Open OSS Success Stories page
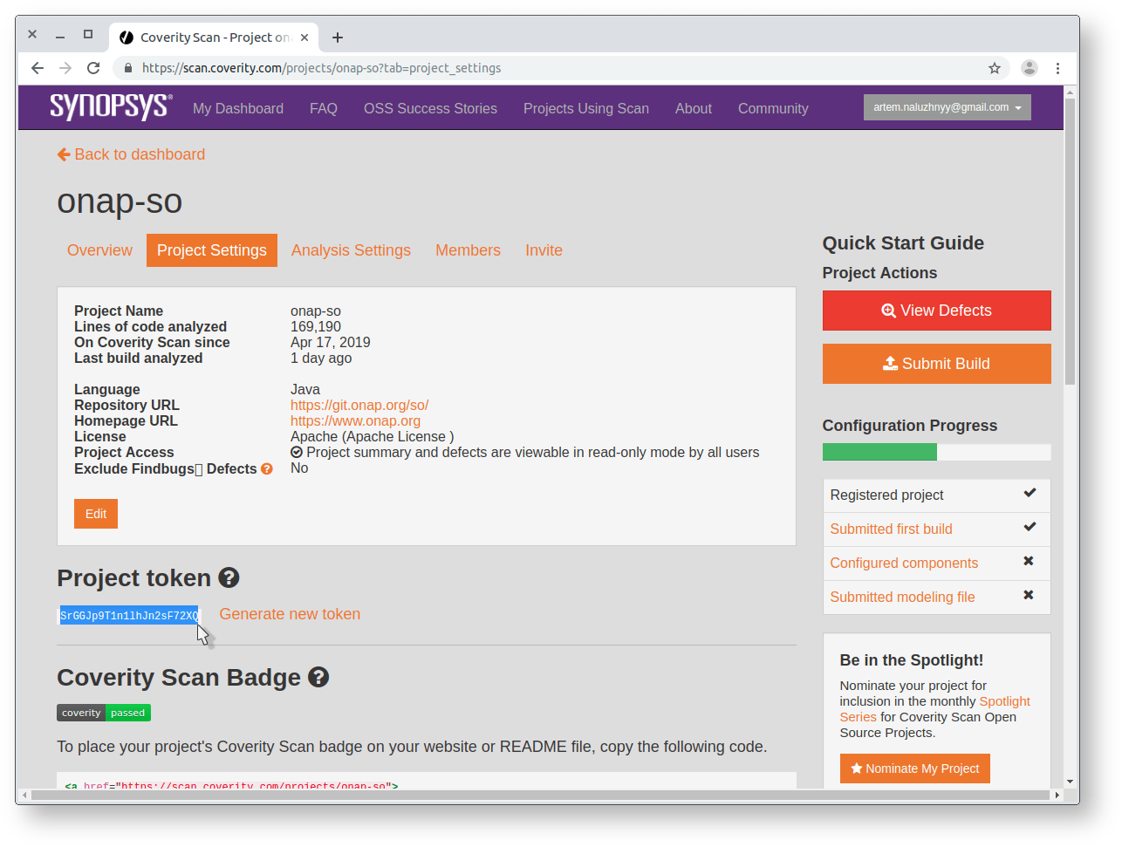Viewport: 1122px width, 847px height. [x=430, y=108]
